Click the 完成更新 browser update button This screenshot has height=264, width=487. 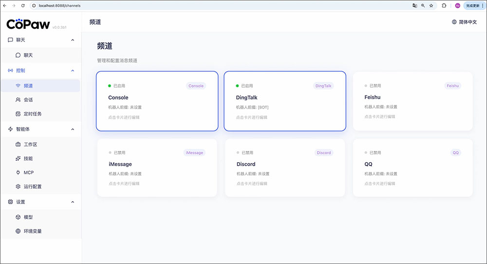(473, 5)
